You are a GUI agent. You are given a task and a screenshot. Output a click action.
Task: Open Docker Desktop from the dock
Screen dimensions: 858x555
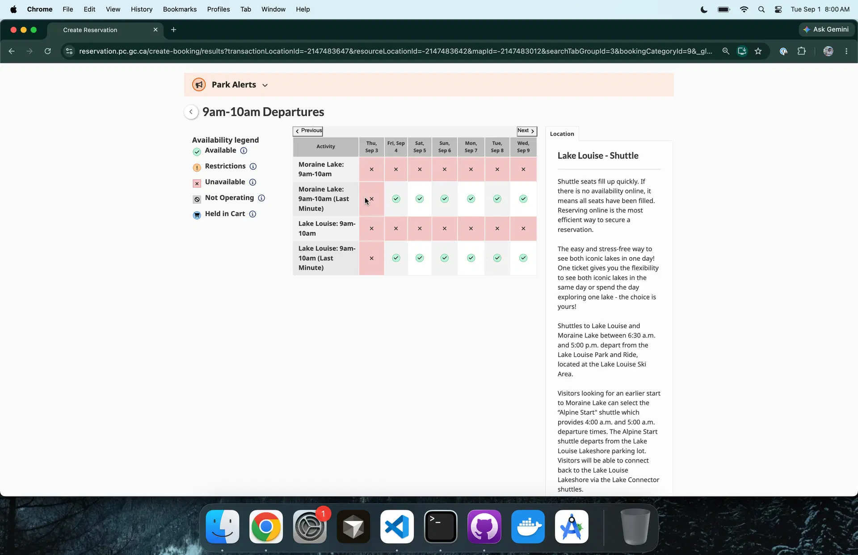528,527
